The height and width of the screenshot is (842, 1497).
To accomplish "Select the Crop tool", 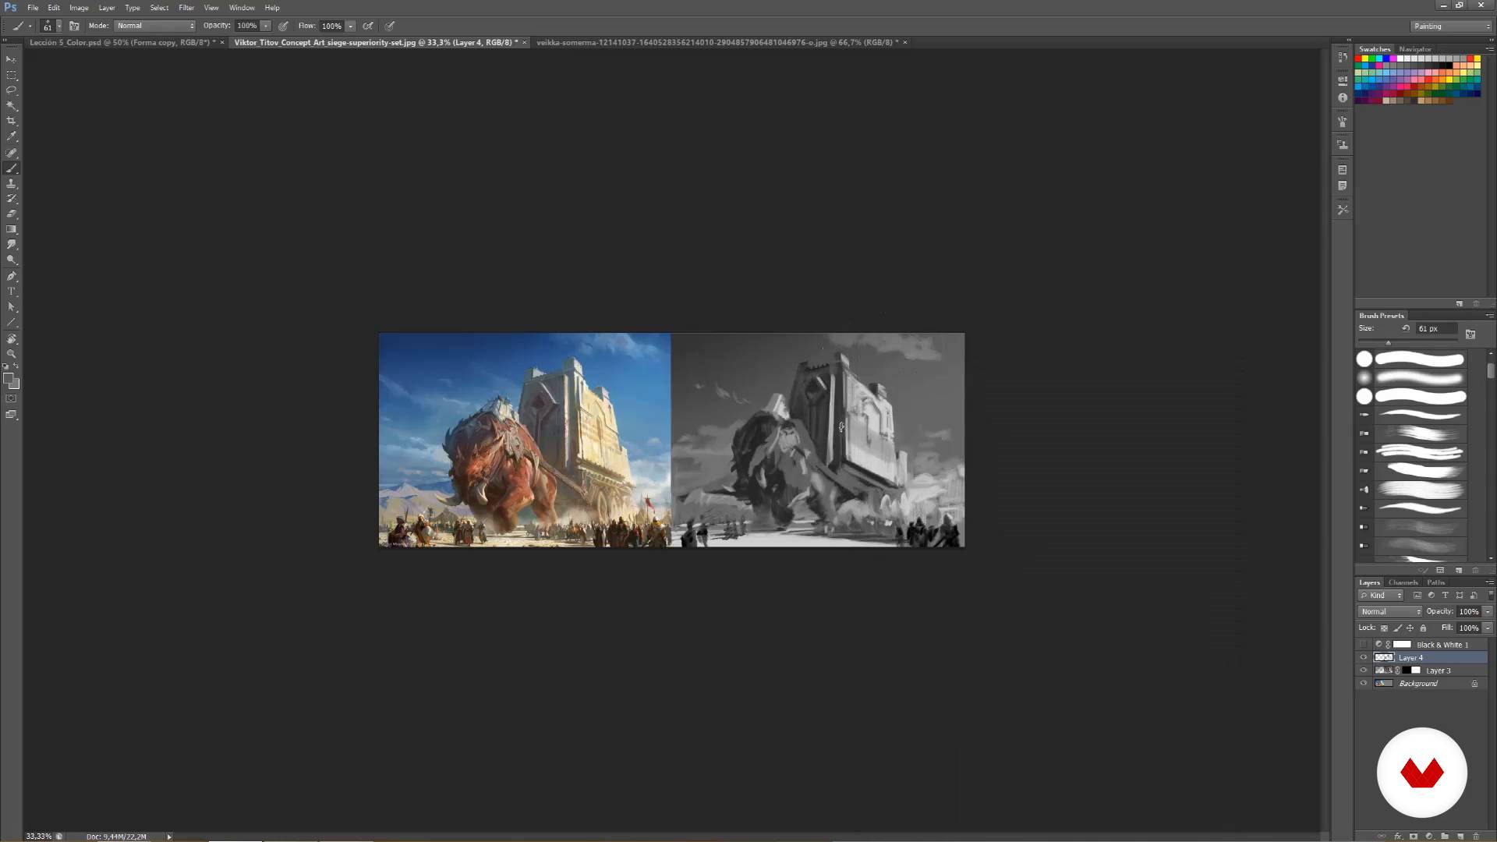I will tap(11, 121).
